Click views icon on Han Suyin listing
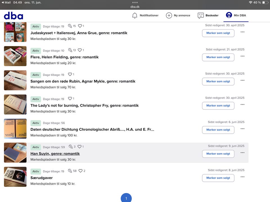Image resolution: width=270 pixels, height=202 pixels. 70,147
